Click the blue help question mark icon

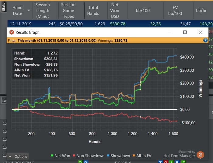(x=205, y=40)
